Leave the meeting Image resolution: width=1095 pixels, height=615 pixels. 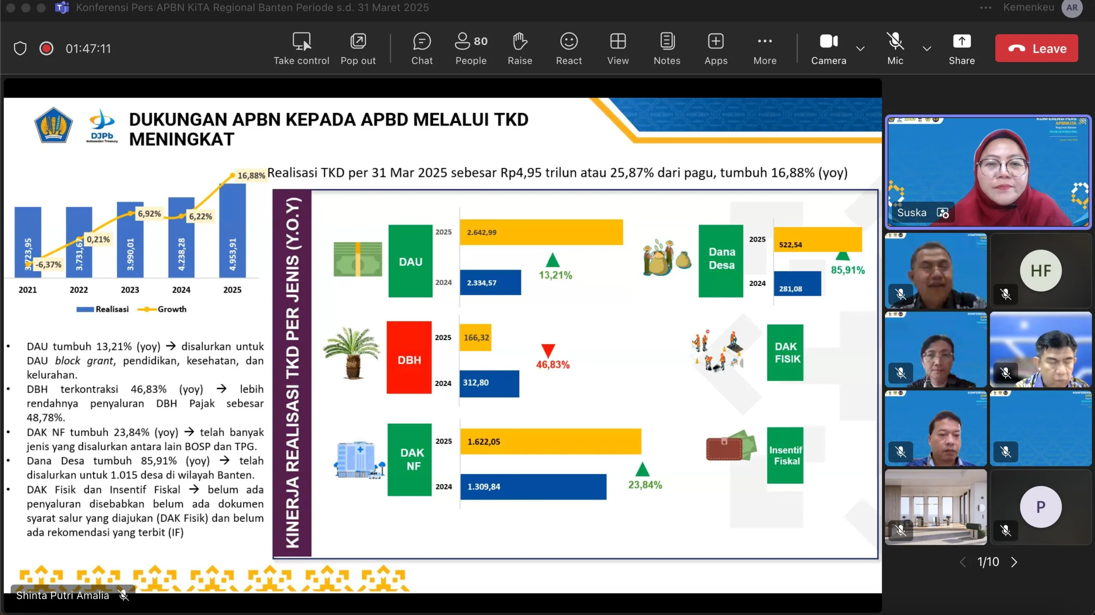[x=1036, y=48]
